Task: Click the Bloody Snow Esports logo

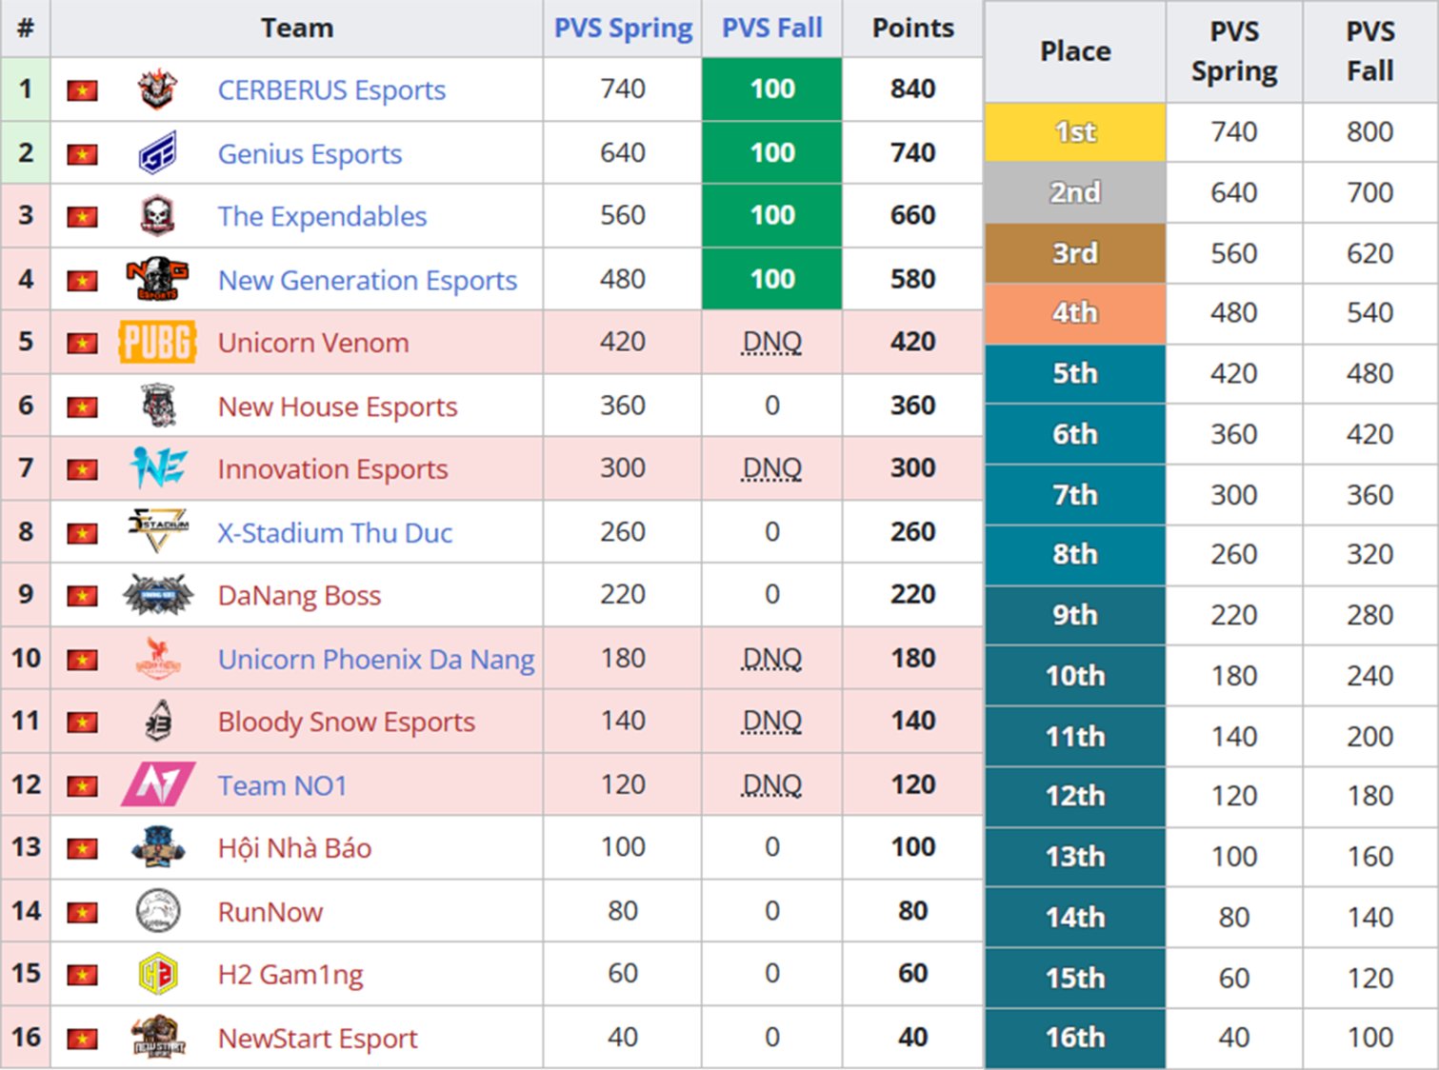Action: (x=157, y=722)
